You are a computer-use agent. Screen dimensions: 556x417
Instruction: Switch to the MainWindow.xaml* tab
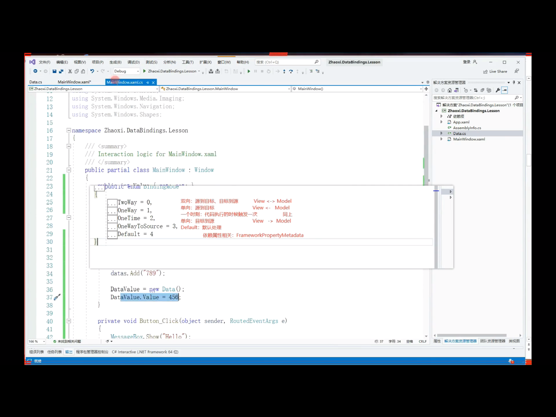coord(74,82)
